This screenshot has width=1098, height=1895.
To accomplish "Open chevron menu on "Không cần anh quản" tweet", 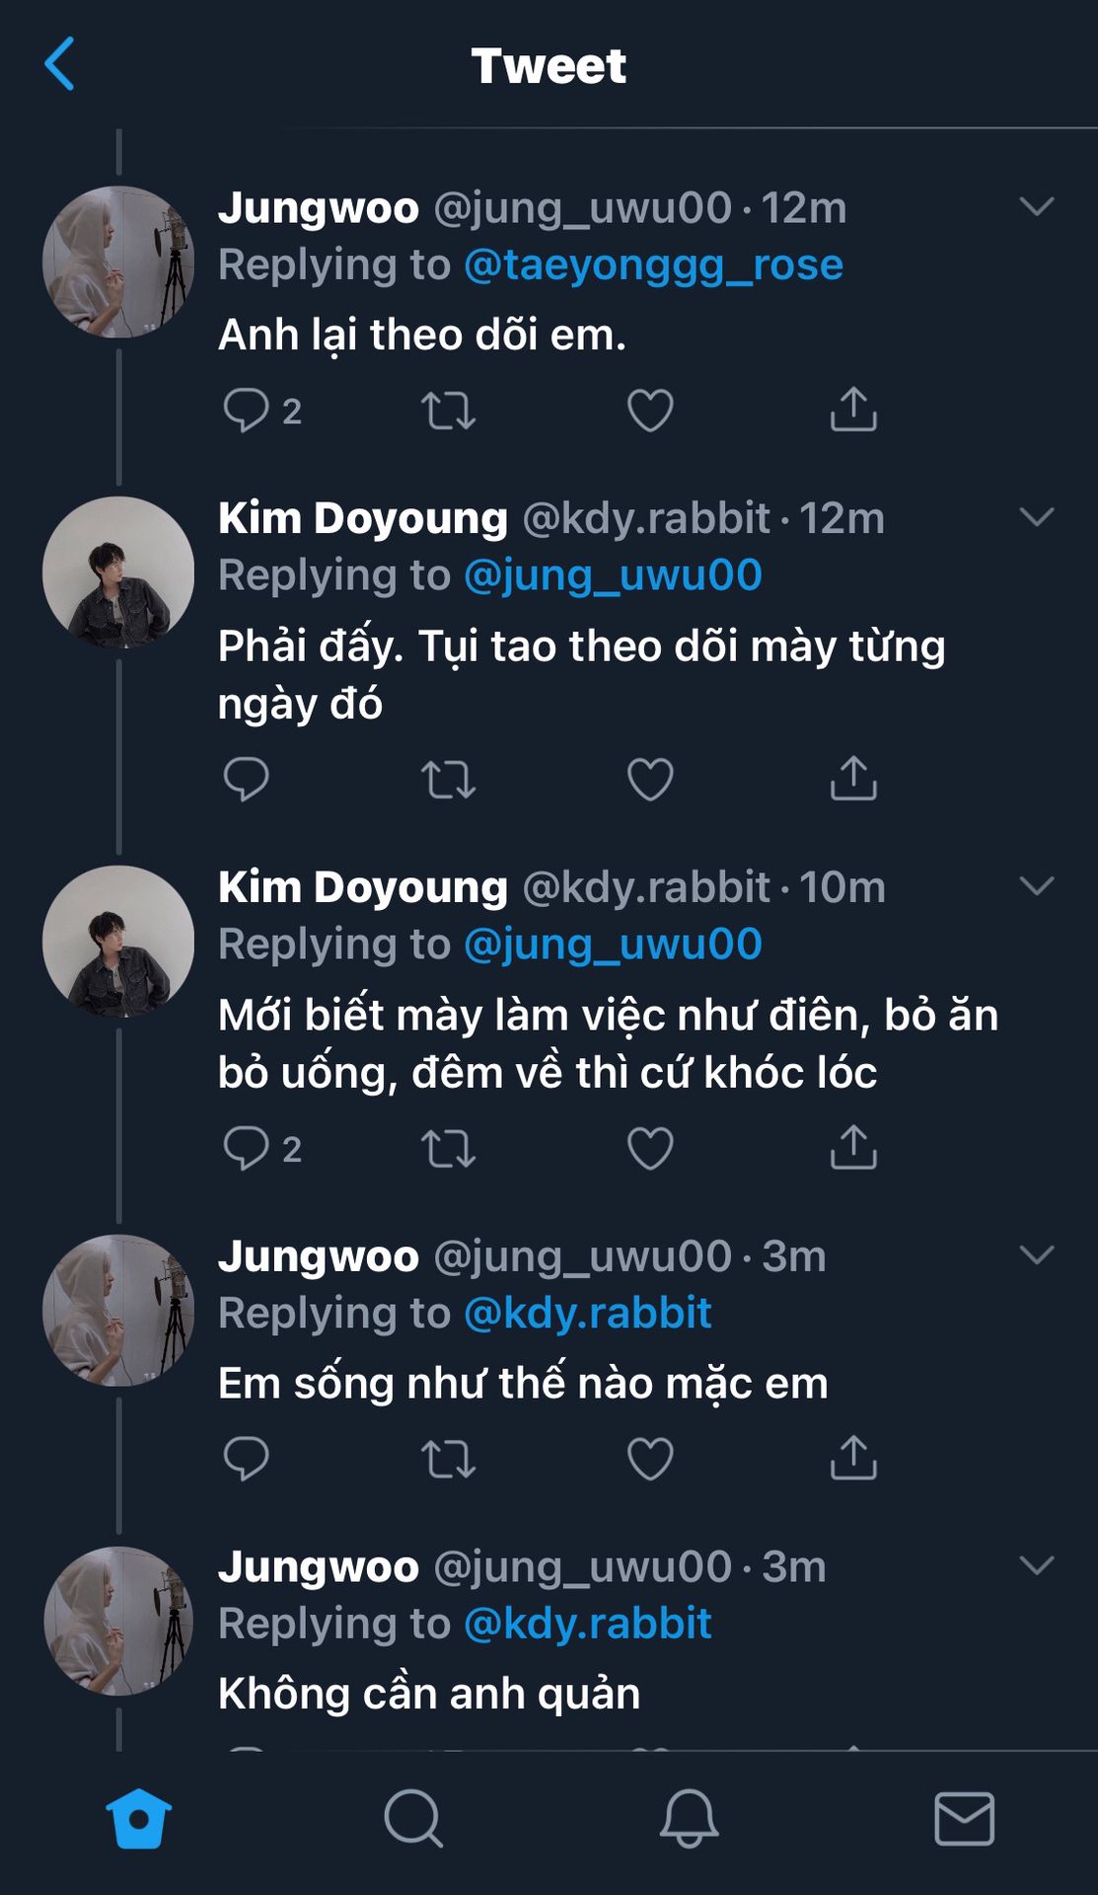I will click(x=1037, y=1565).
